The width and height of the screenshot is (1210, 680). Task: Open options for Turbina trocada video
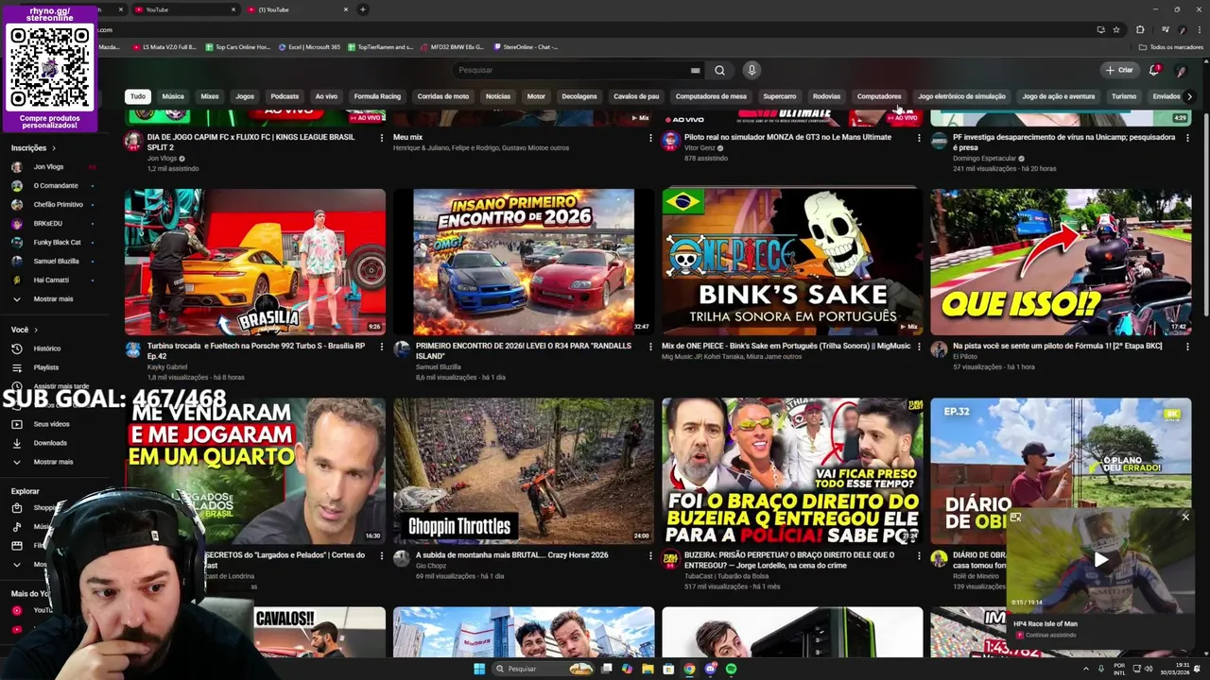point(382,348)
